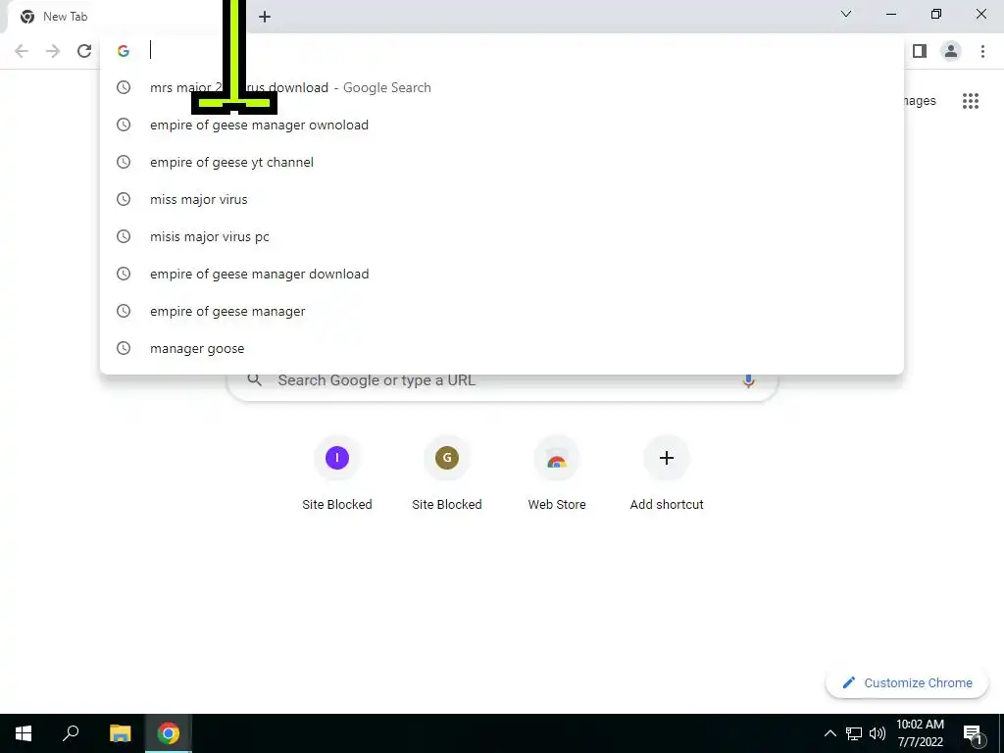Click the clock icon beside 'empire of geese manager'

pyautogui.click(x=124, y=311)
